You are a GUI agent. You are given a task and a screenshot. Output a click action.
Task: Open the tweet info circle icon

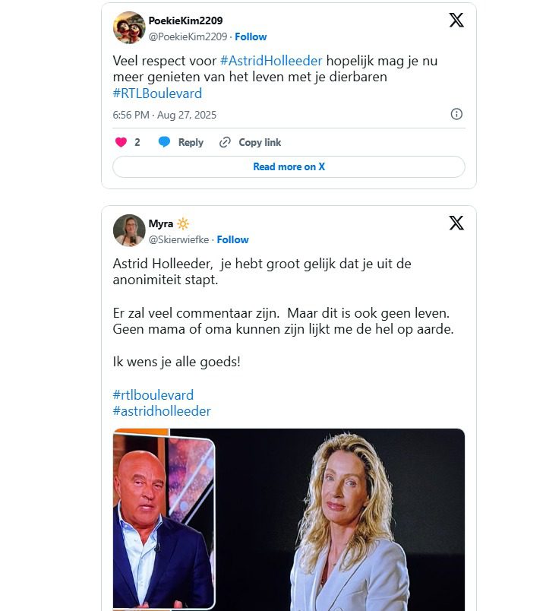pos(456,114)
